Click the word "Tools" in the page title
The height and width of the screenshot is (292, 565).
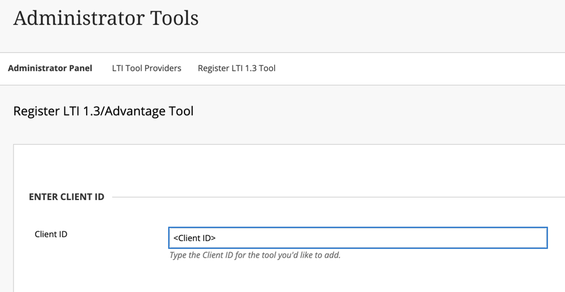pos(172,18)
